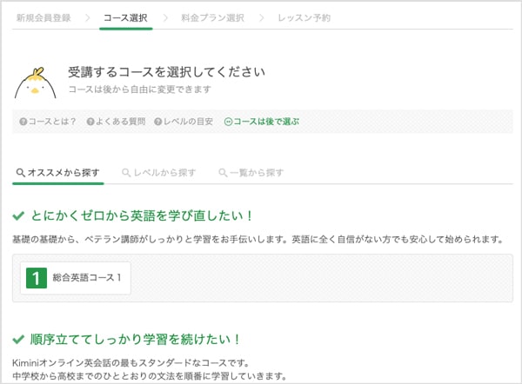Click the question mark icon beside コースとは？

pos(23,122)
